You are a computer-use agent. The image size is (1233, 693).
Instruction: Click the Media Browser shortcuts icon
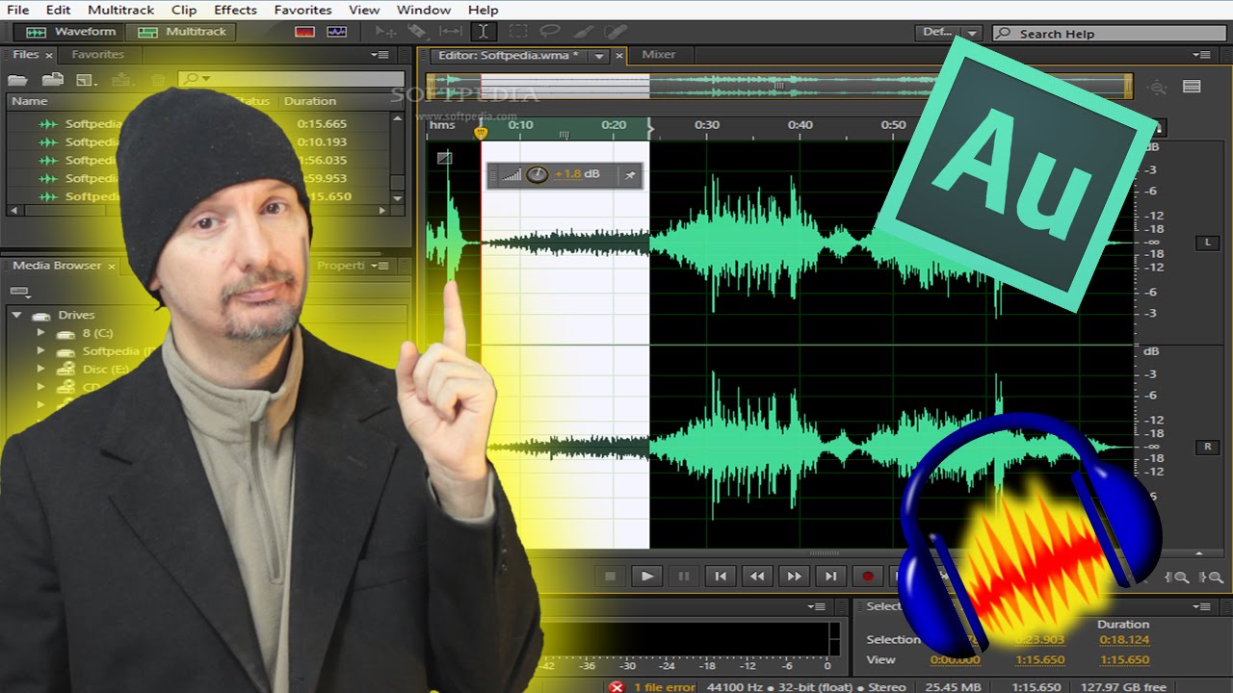click(20, 292)
